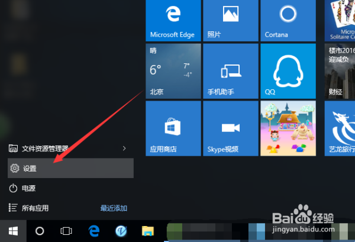The height and width of the screenshot is (242, 355).
Task: Open the 手机助手 tile
Action: (231, 71)
